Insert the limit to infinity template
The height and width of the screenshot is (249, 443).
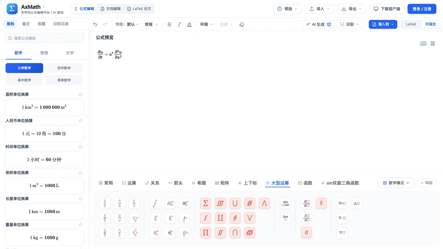coord(285,203)
